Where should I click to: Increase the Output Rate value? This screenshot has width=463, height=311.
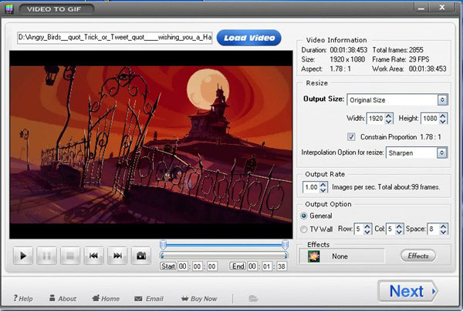coord(323,185)
